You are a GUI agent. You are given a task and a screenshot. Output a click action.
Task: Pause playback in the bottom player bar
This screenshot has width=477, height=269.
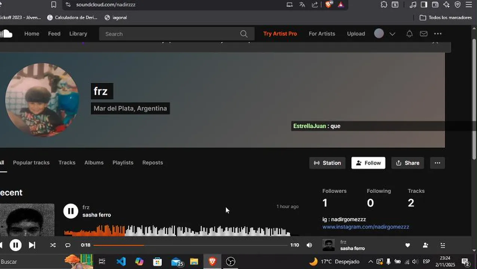[15, 245]
